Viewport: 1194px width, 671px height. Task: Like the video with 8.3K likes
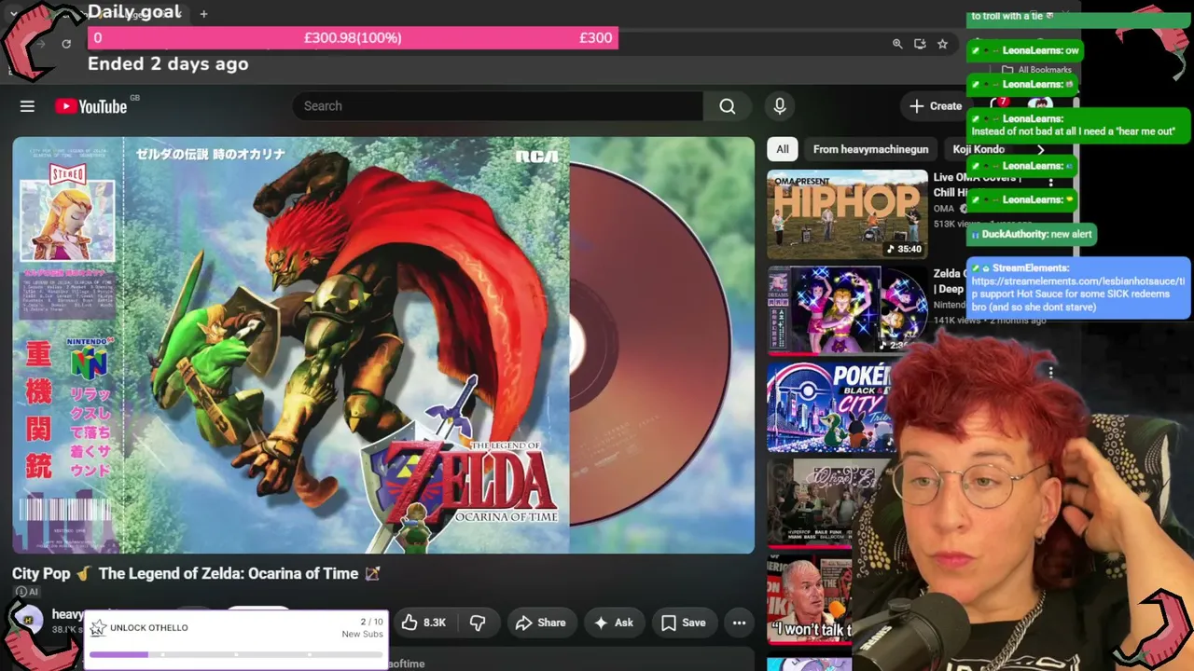(x=423, y=623)
